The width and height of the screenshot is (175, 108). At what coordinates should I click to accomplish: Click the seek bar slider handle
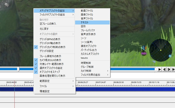[19, 69]
